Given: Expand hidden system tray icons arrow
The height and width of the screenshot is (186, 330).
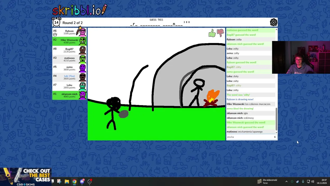Looking at the screenshot, I should [286, 182].
